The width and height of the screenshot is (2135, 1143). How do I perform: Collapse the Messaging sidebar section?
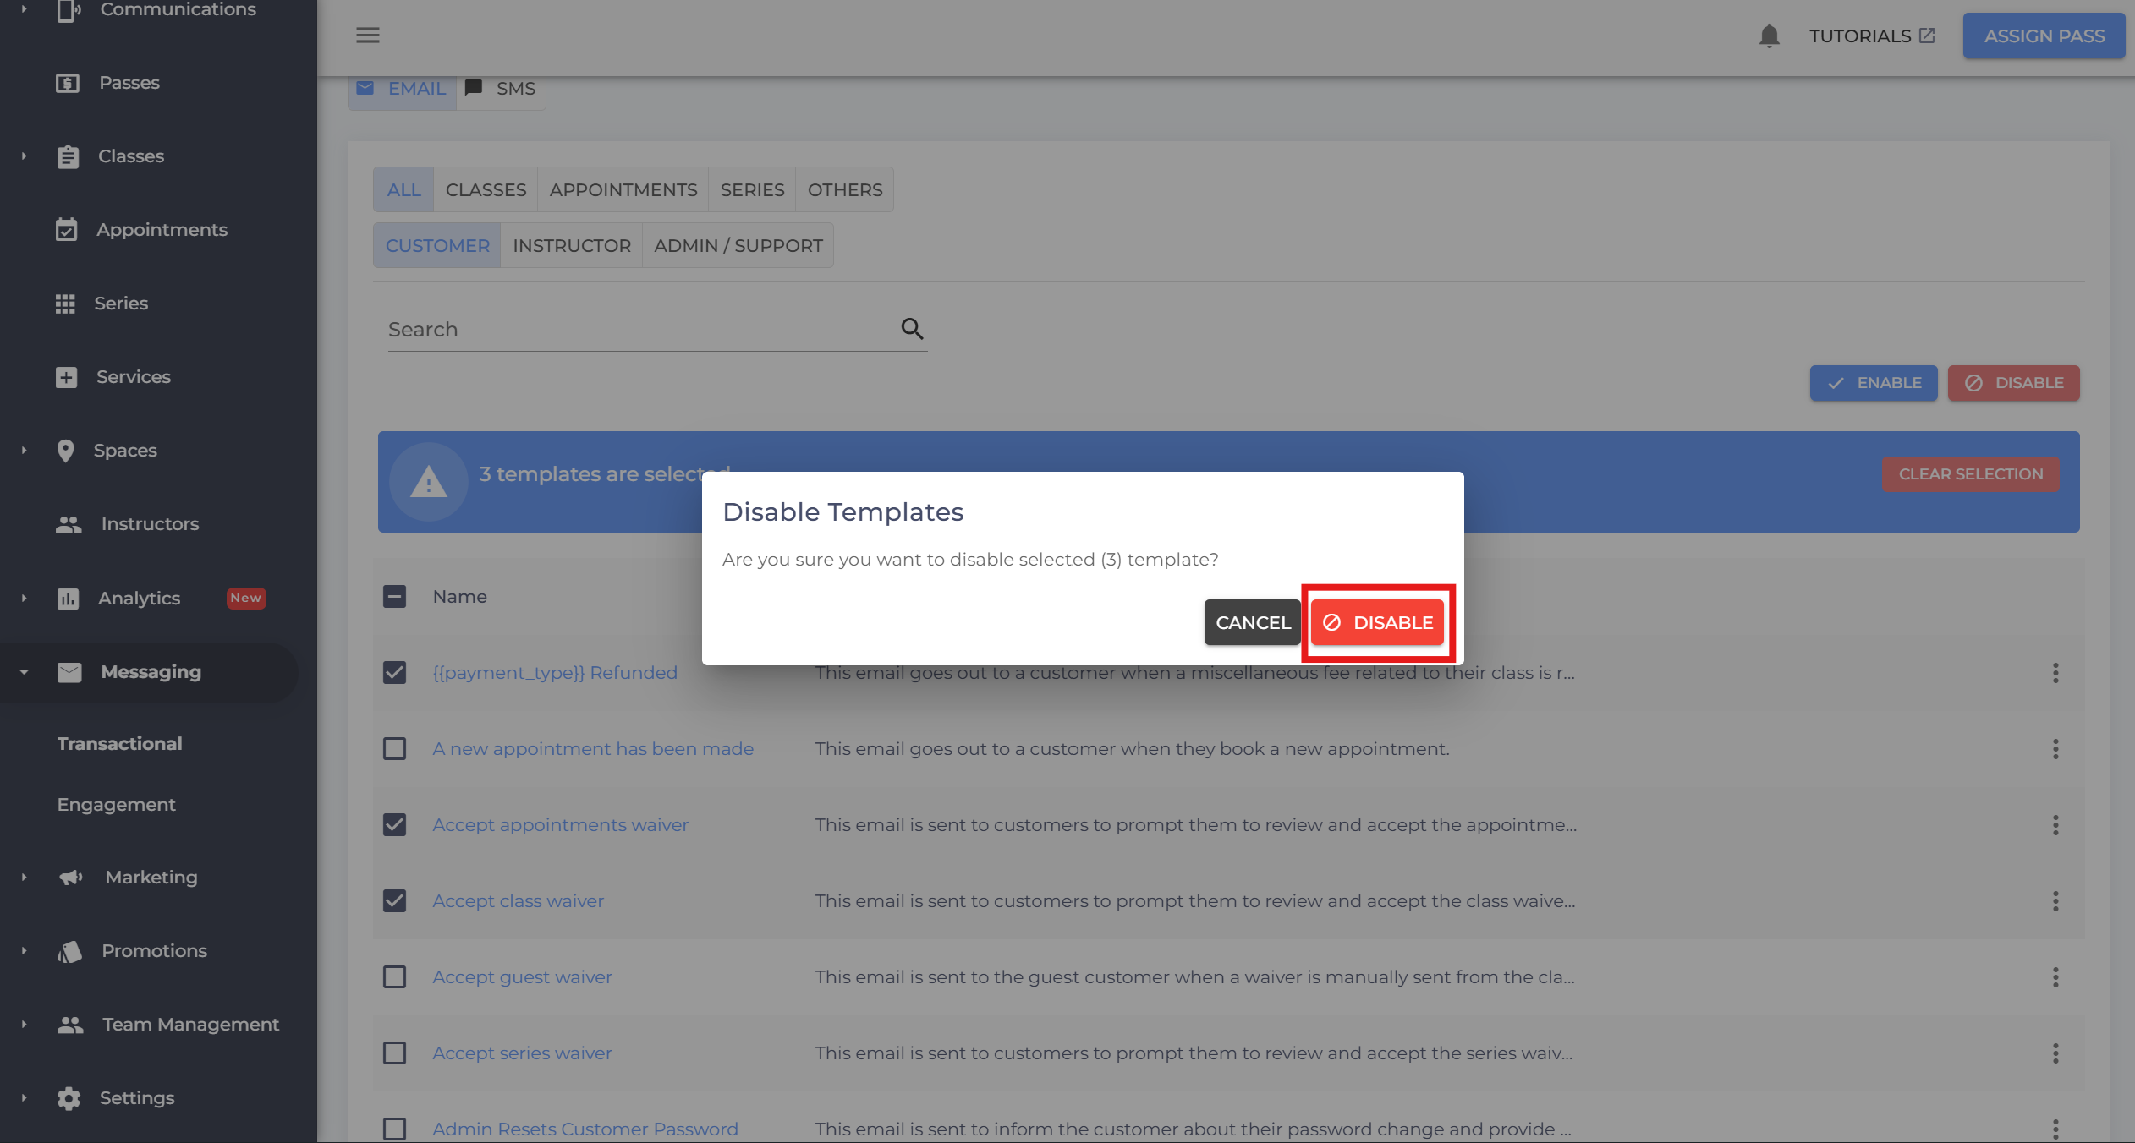24,672
